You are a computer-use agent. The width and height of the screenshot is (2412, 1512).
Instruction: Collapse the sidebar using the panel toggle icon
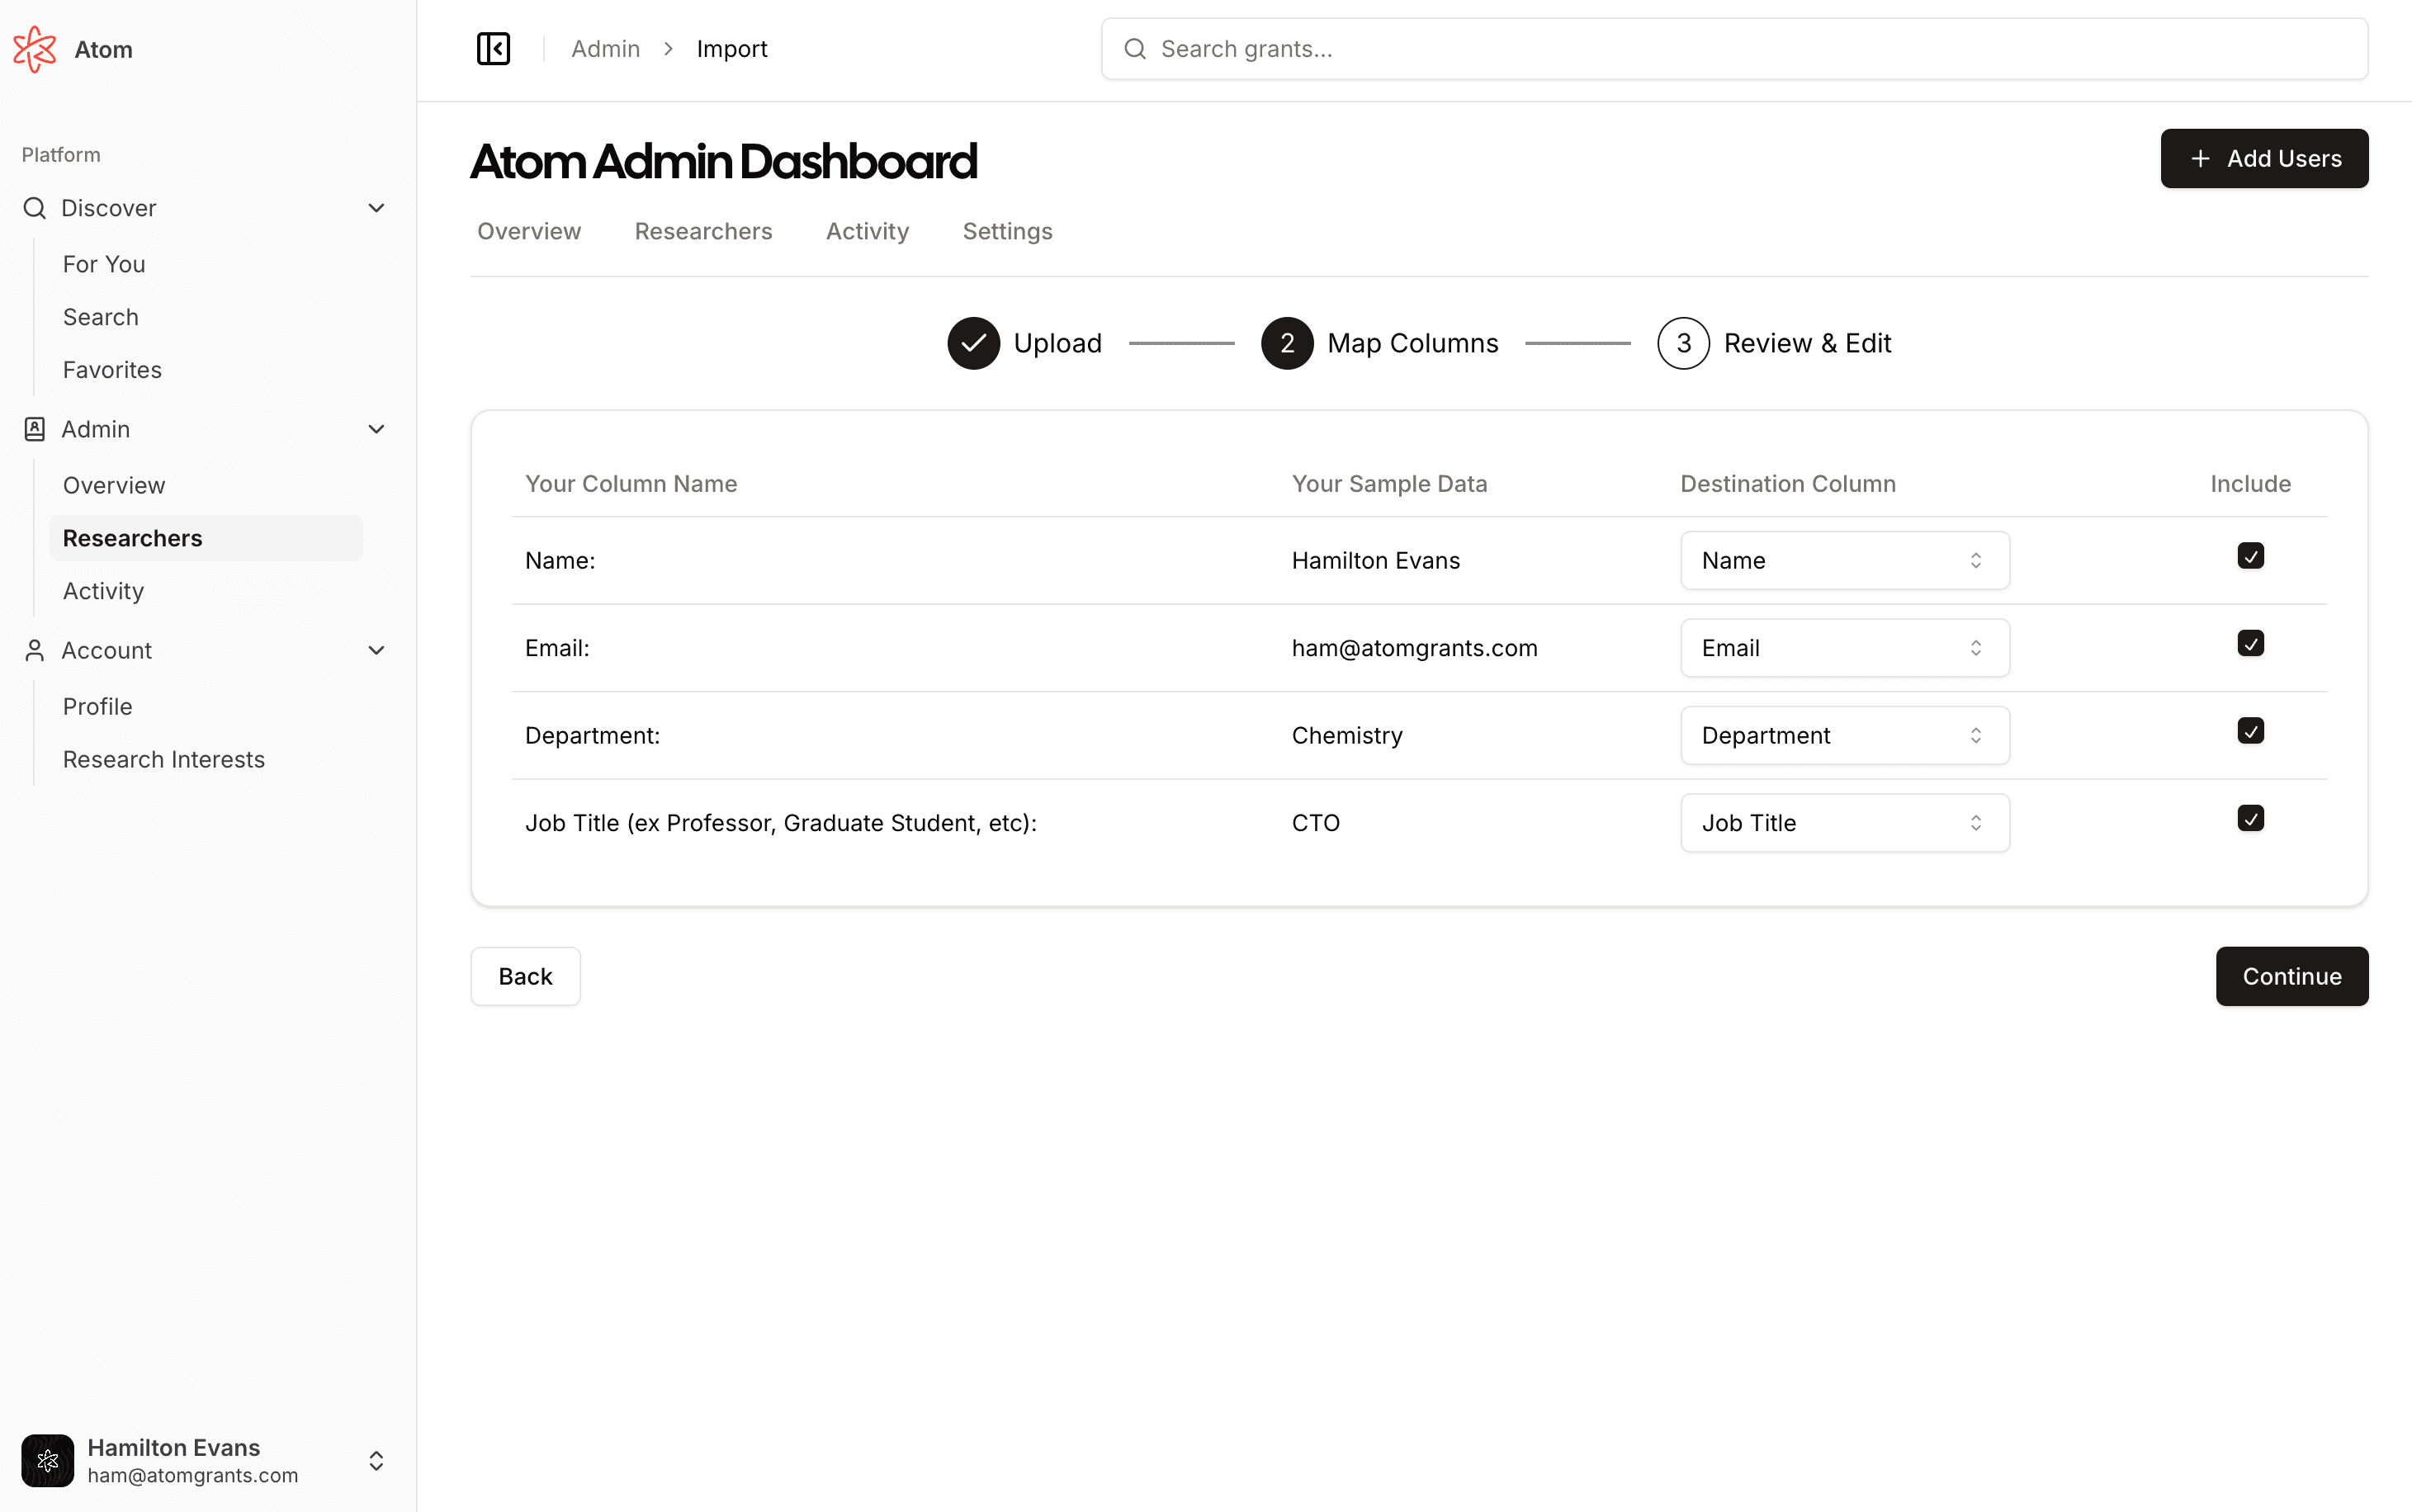493,49
